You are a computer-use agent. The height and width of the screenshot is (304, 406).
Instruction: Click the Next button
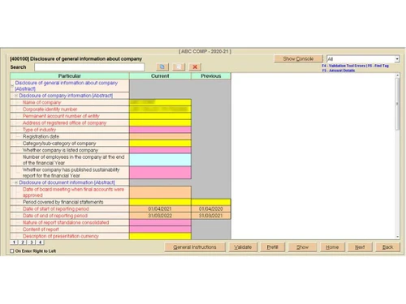click(360, 247)
